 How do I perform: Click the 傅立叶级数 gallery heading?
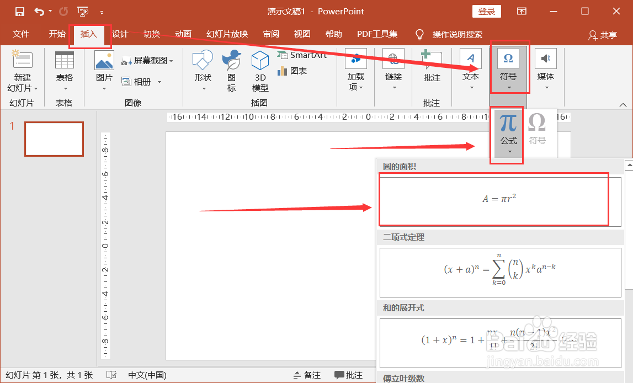click(x=404, y=378)
